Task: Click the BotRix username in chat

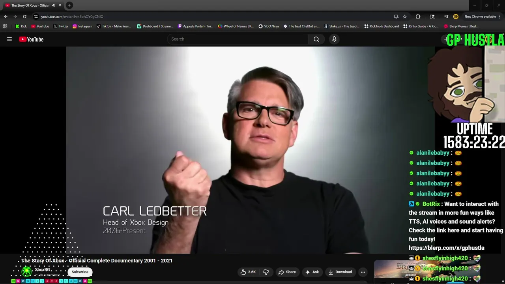Action: tap(431, 204)
